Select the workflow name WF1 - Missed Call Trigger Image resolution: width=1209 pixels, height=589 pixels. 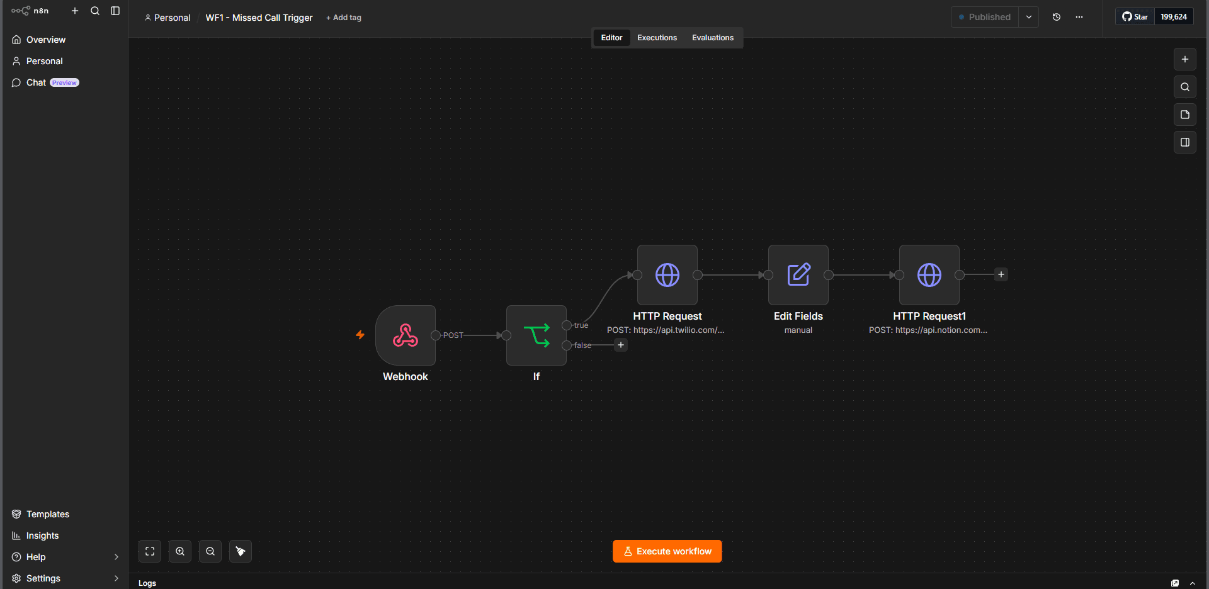[x=259, y=18]
